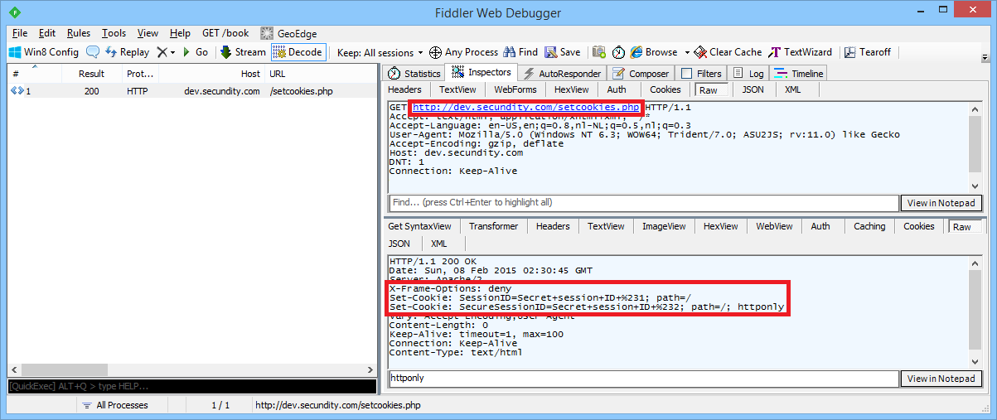997x420 pixels.
Task: Toggle Stream mode in the toolbar
Action: point(243,51)
